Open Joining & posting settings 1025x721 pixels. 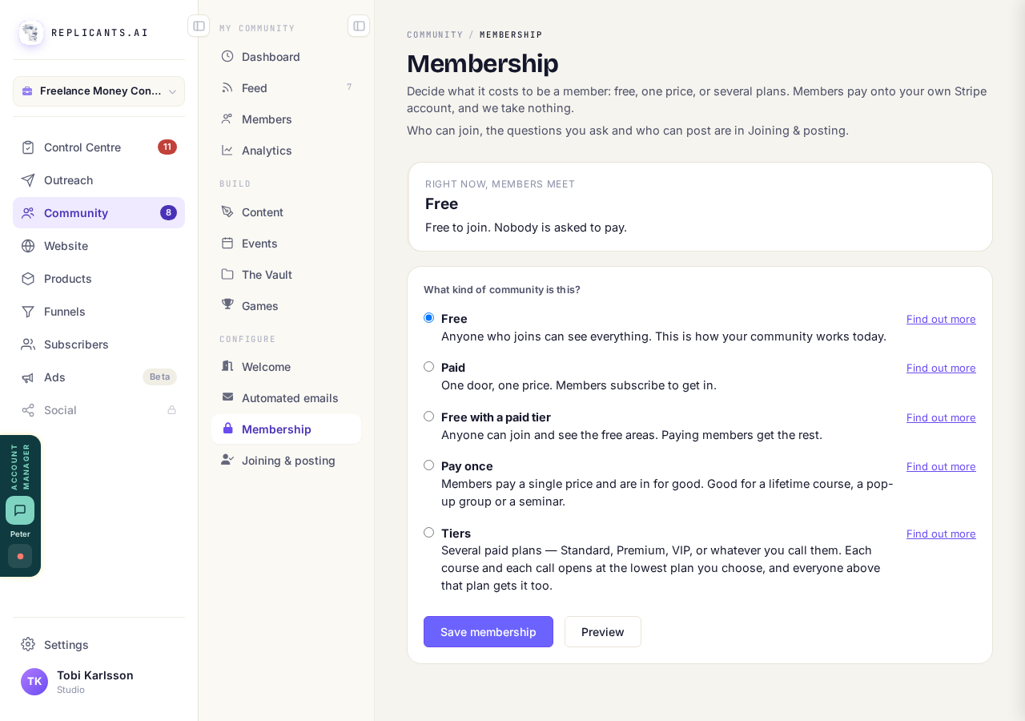tap(286, 460)
